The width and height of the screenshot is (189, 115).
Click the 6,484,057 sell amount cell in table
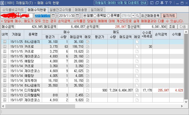pos(126,90)
